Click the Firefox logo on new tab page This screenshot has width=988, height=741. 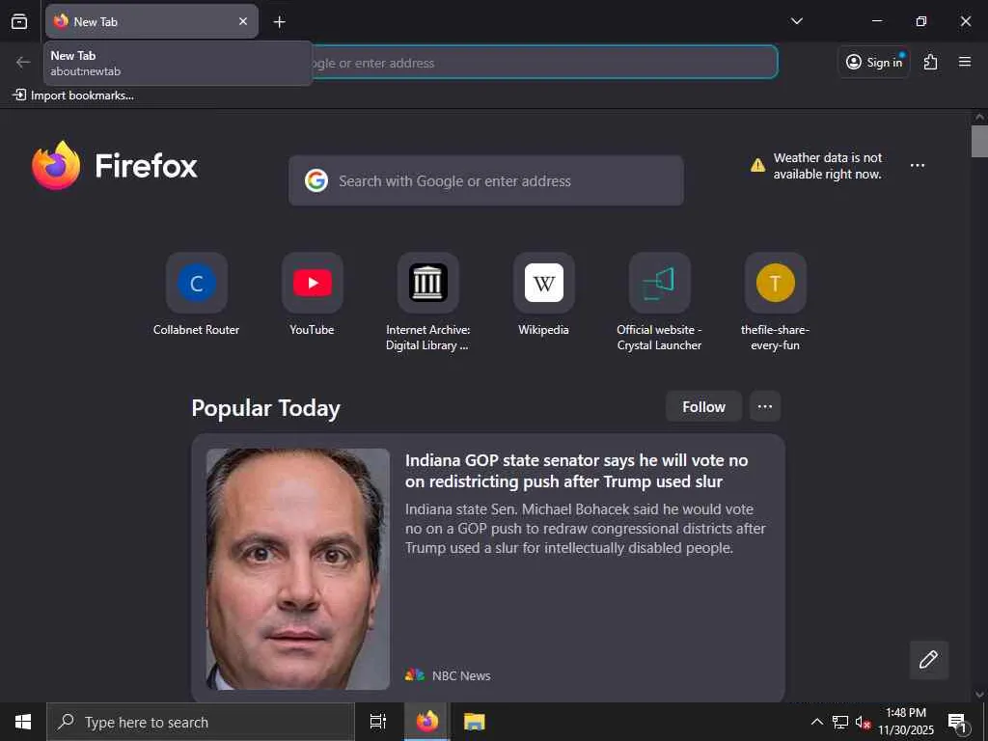click(x=115, y=165)
